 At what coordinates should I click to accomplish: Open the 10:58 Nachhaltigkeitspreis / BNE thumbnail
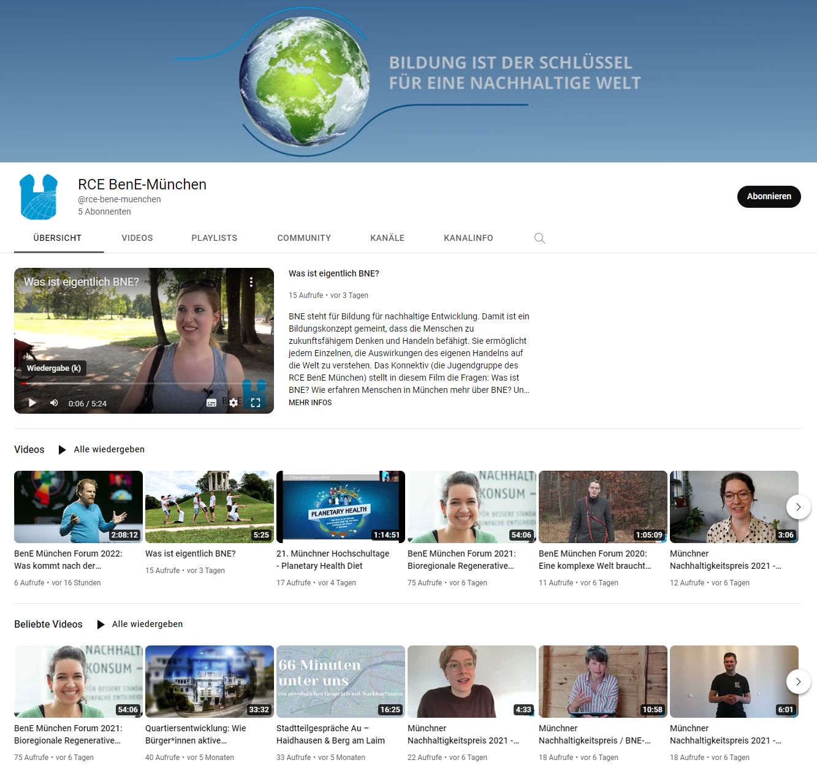pos(603,682)
